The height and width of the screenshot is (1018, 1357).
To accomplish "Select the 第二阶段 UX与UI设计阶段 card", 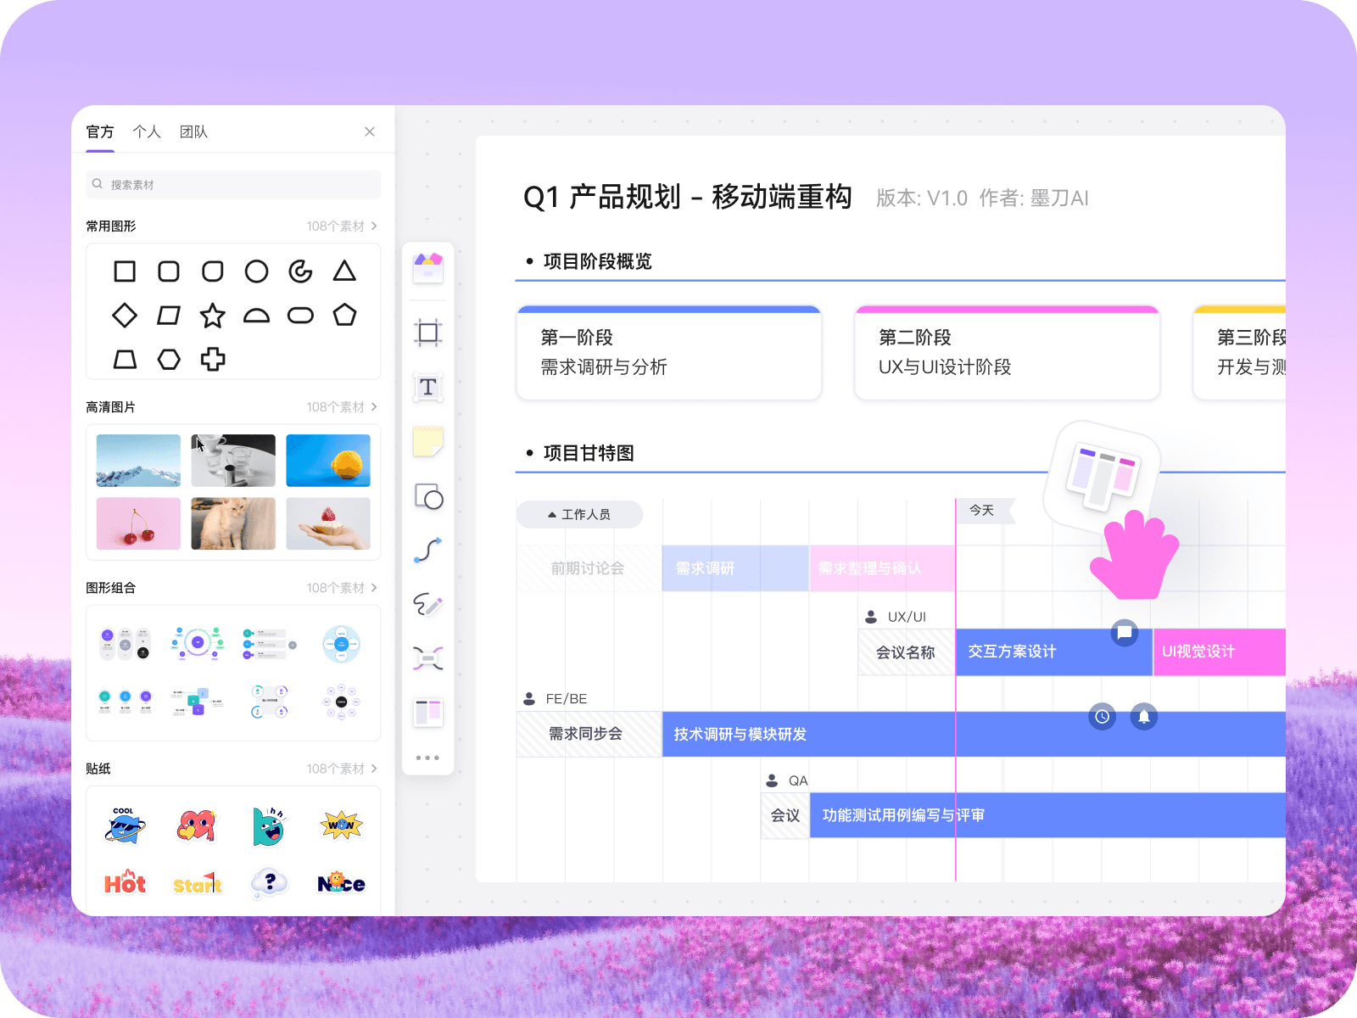I will tap(1007, 352).
